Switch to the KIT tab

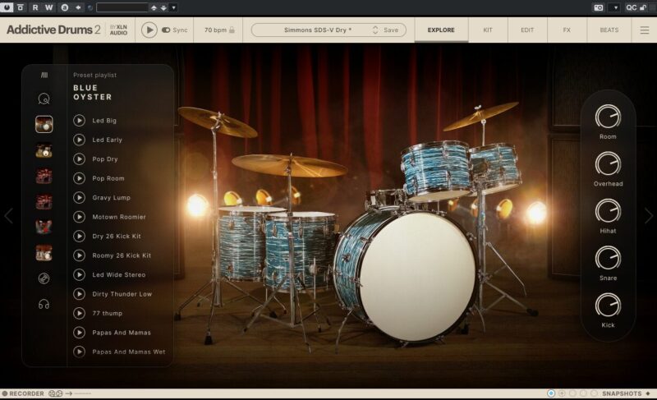point(488,30)
